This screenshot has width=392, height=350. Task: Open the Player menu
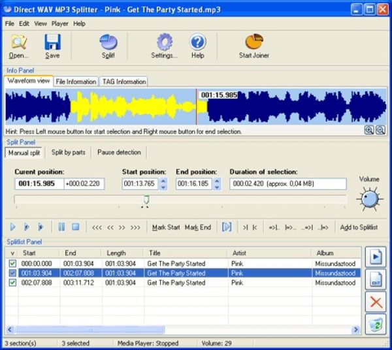pos(59,24)
